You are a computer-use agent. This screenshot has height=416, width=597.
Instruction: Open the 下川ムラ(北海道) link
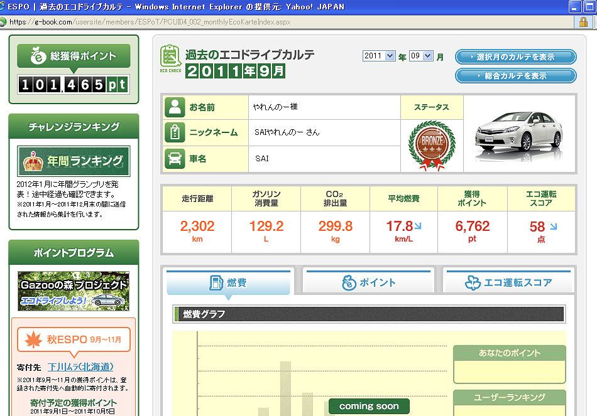80,367
